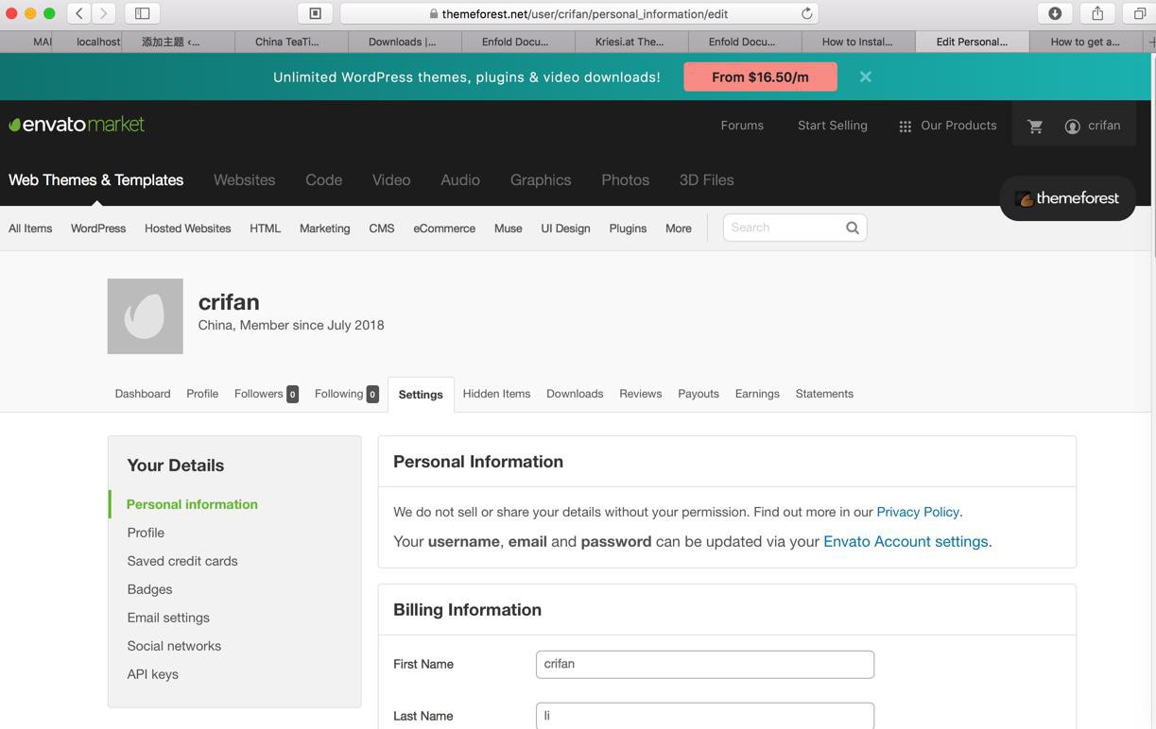
Task: Open profile Downloads tab
Action: coord(575,394)
